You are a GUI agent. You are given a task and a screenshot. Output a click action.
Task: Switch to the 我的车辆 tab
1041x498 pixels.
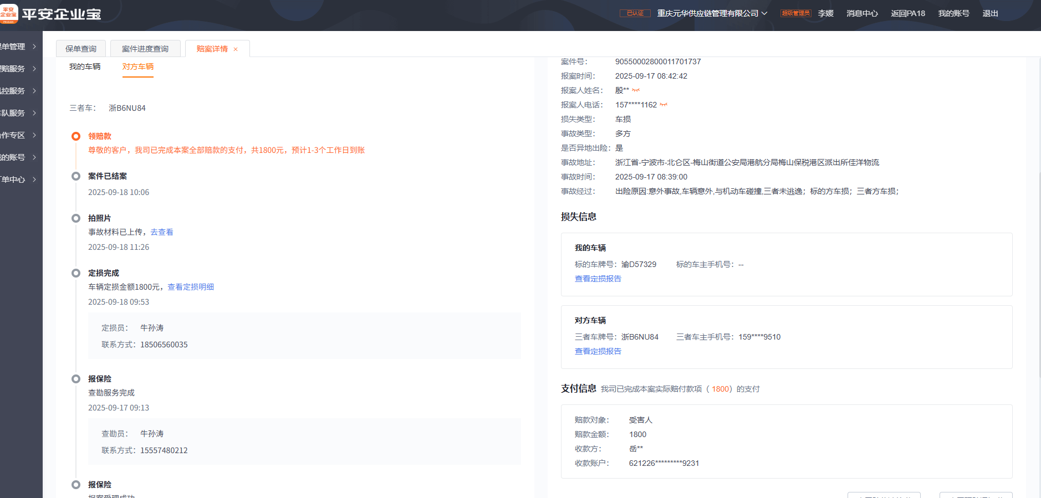point(85,66)
